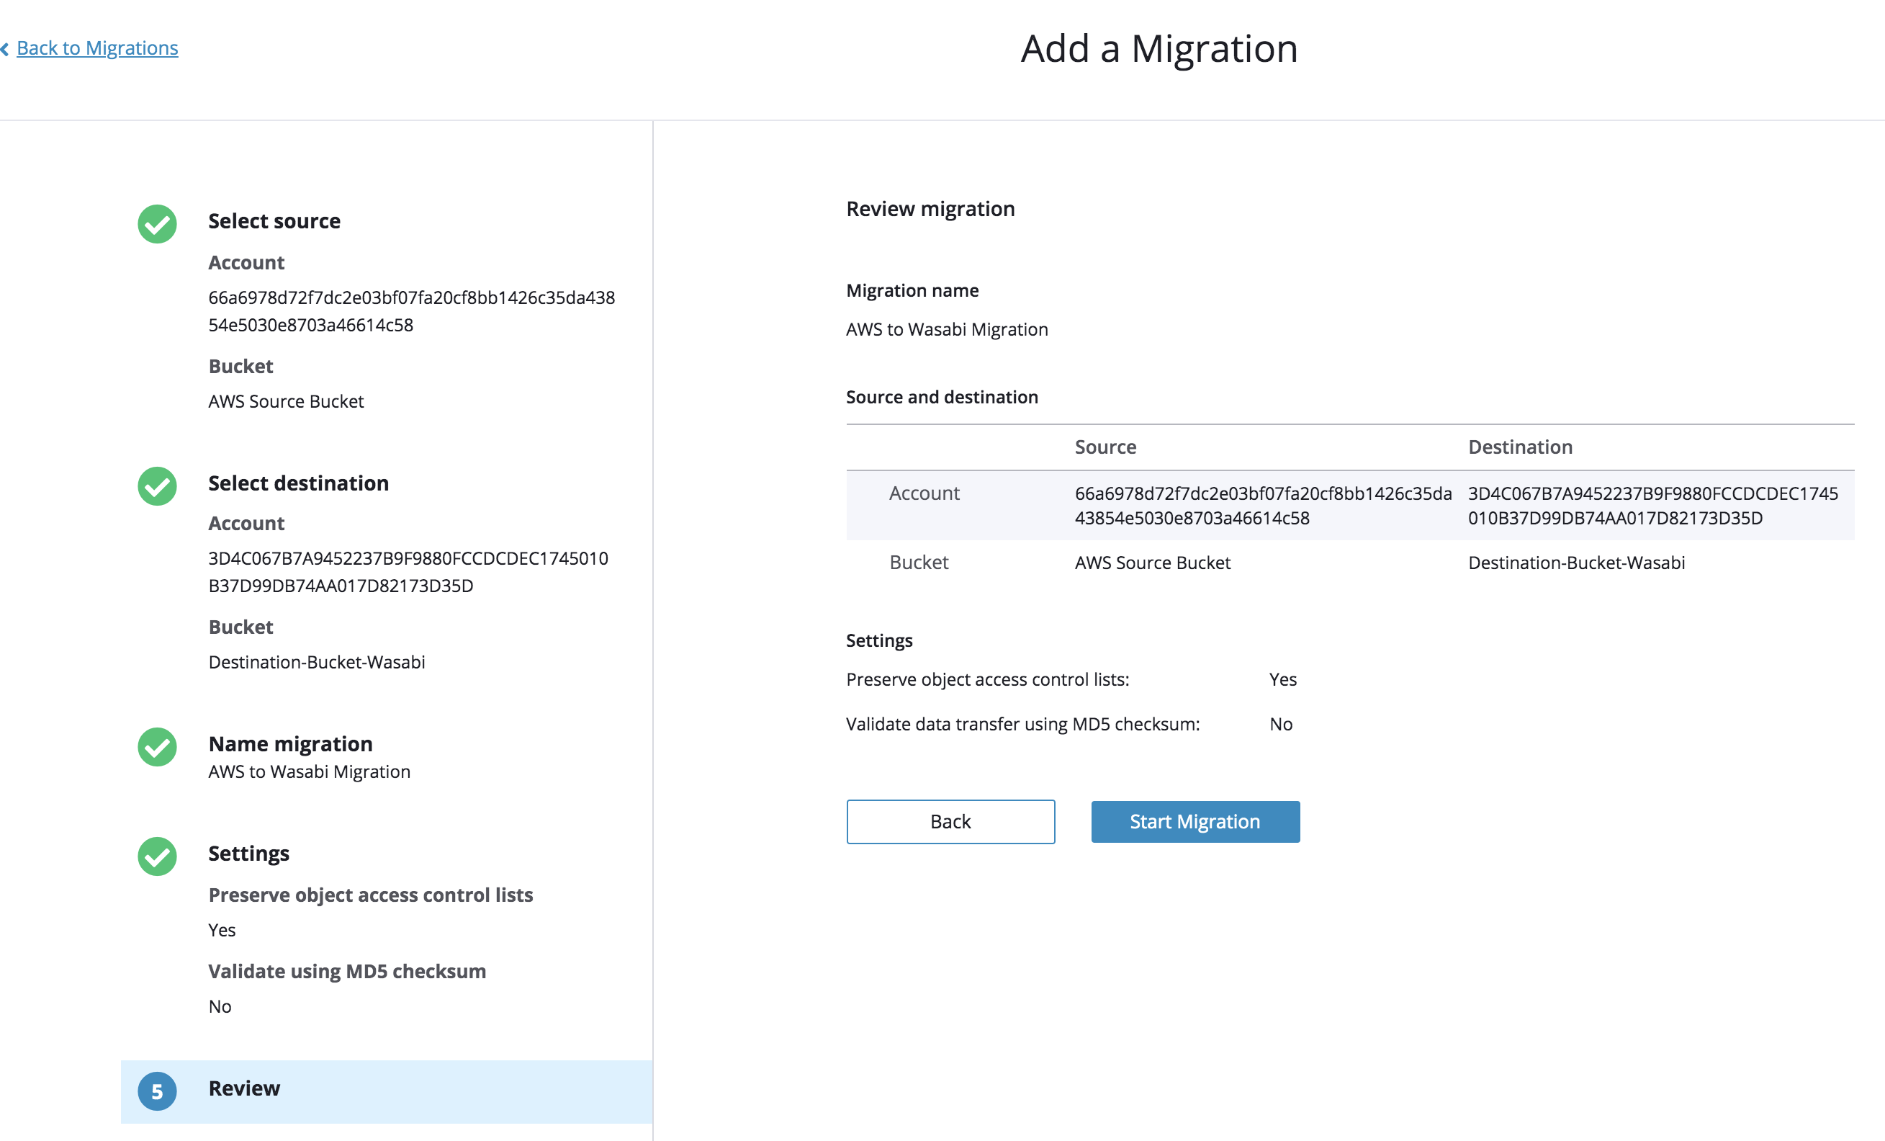Screen dimensions: 1885x1141
Task: Click AWS Source Bucket cell in table
Action: [1152, 563]
